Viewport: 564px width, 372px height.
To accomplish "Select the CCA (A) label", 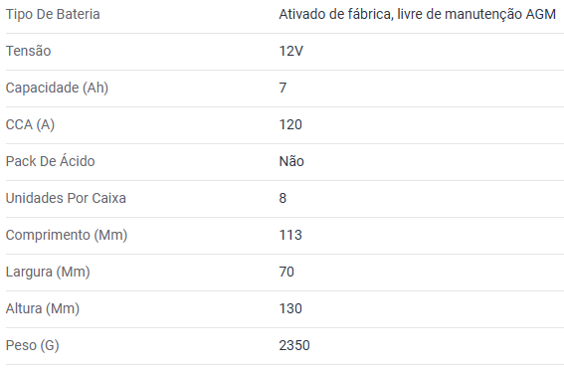I will click(x=30, y=125).
